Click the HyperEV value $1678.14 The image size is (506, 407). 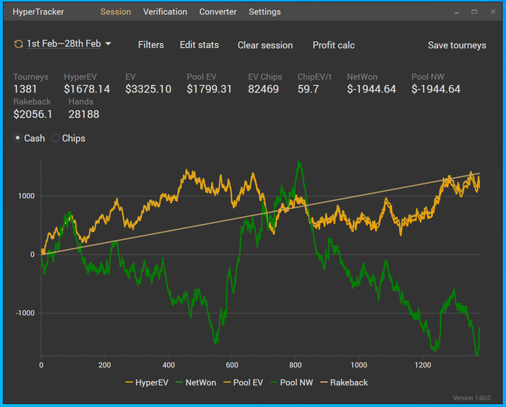[x=87, y=89]
